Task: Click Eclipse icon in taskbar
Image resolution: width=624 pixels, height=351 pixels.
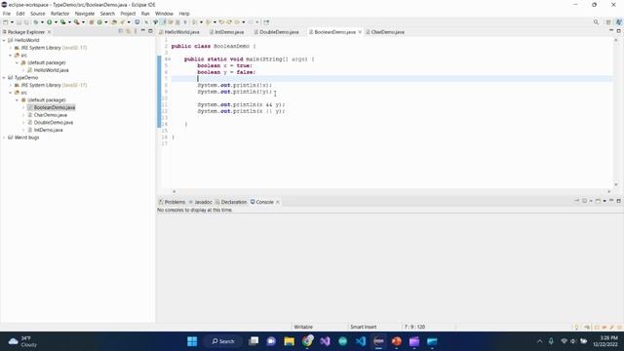Action: (378, 341)
